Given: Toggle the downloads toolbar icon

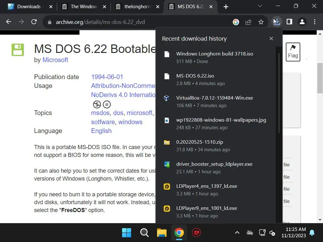Looking at the screenshot, I should [x=277, y=22].
